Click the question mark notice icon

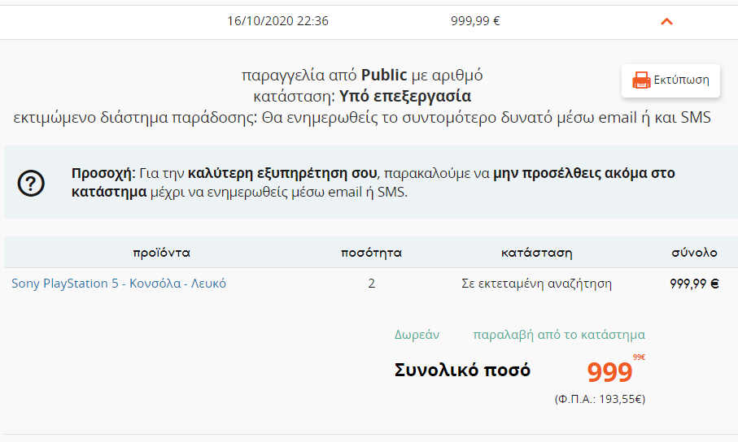(31, 183)
